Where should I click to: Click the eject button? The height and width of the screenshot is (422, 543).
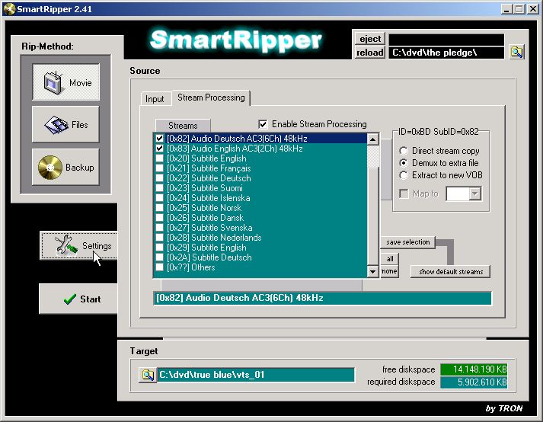coord(370,39)
